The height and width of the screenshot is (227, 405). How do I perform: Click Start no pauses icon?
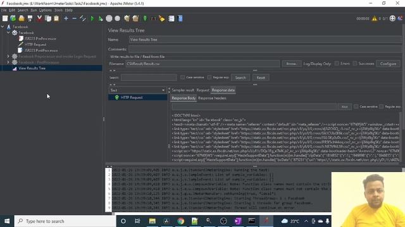click(x=101, y=18)
